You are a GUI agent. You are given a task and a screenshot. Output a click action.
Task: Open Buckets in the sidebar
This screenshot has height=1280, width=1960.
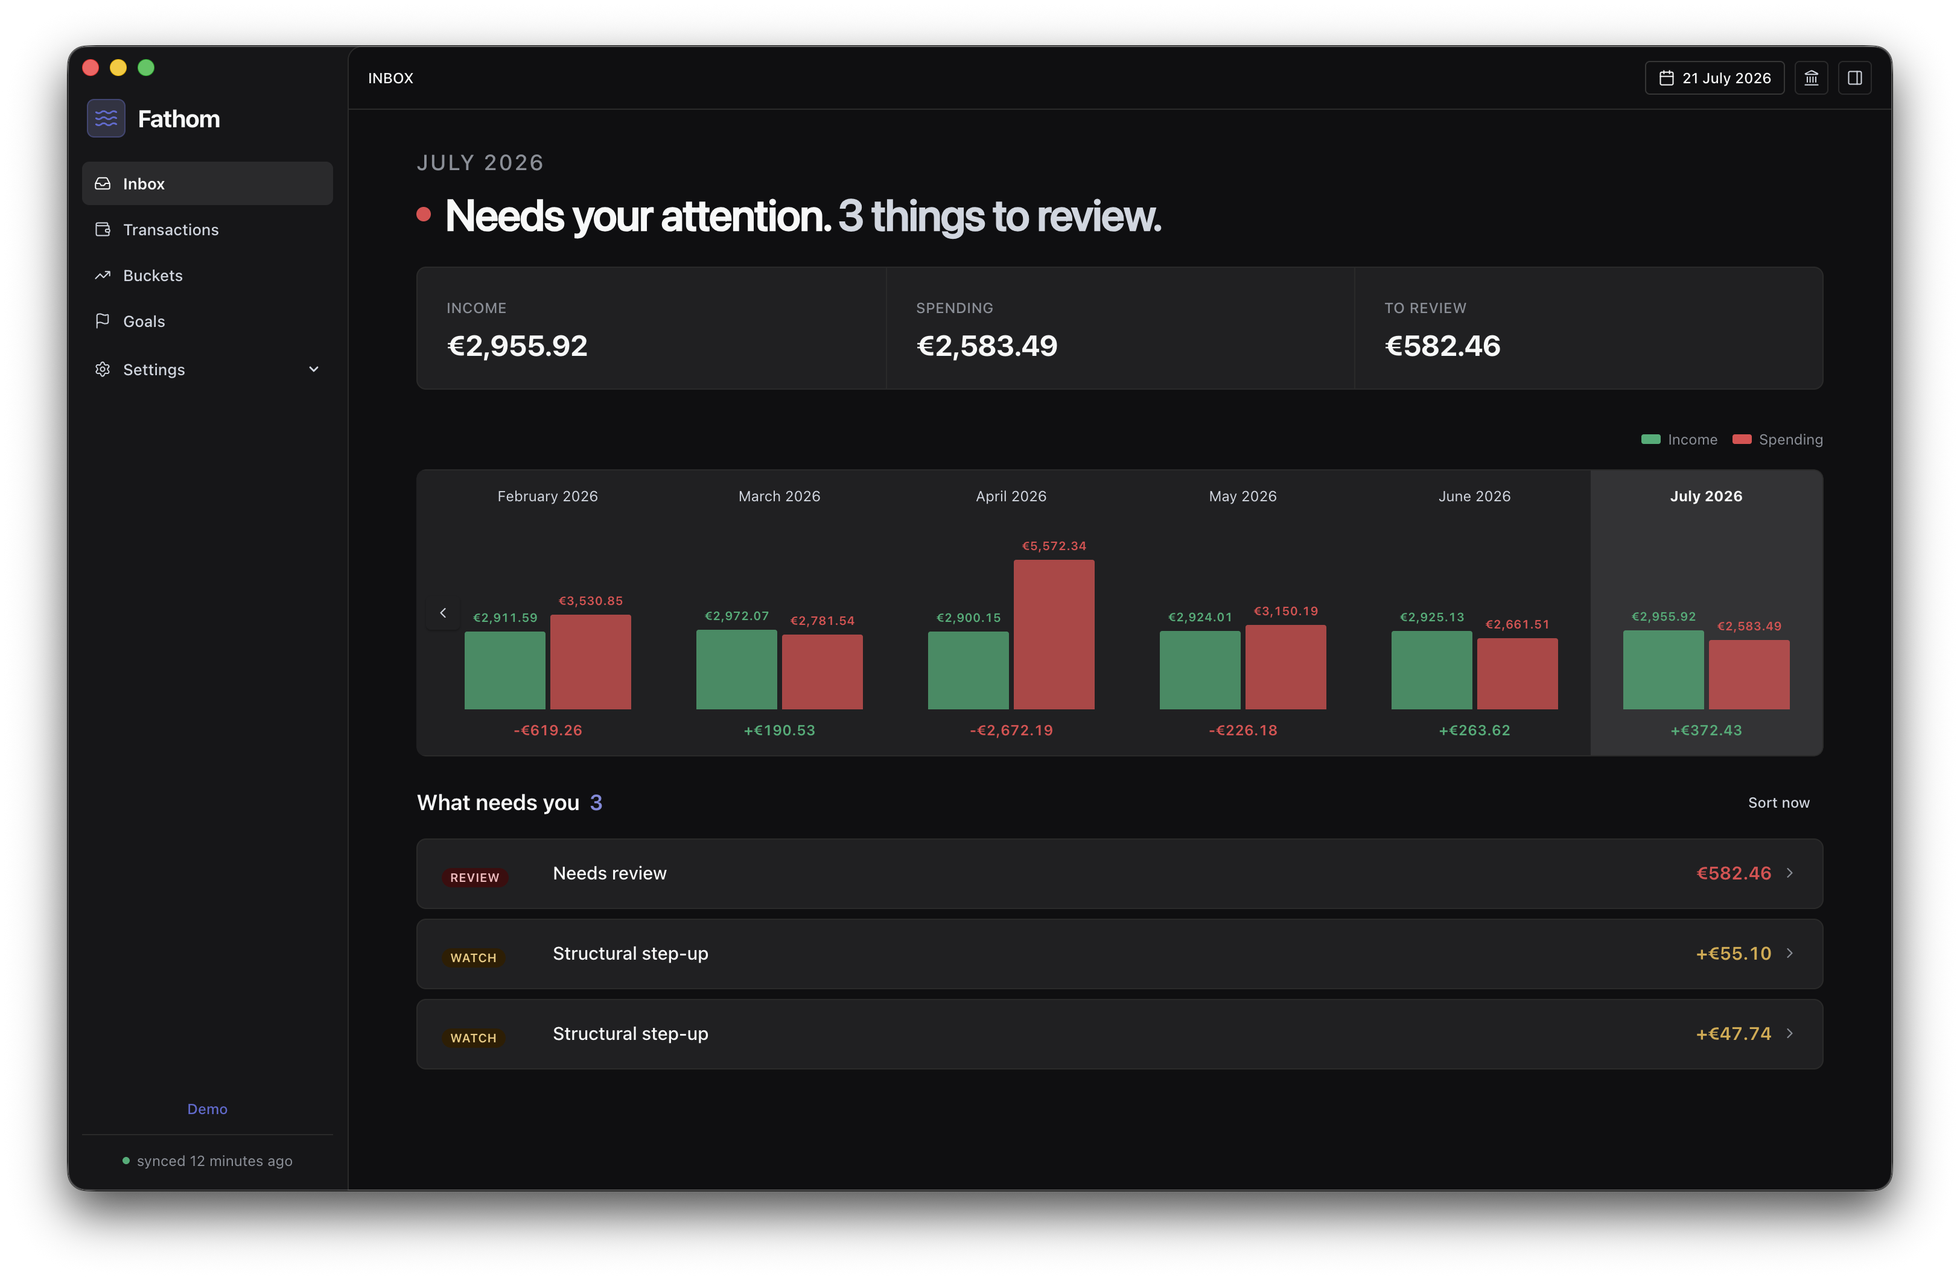point(208,276)
